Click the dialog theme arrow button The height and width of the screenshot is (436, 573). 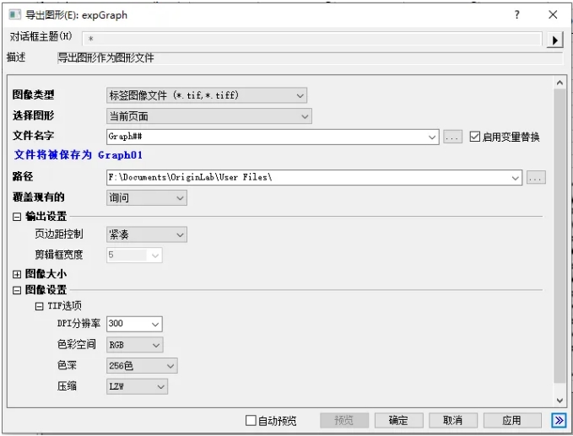tap(554, 40)
